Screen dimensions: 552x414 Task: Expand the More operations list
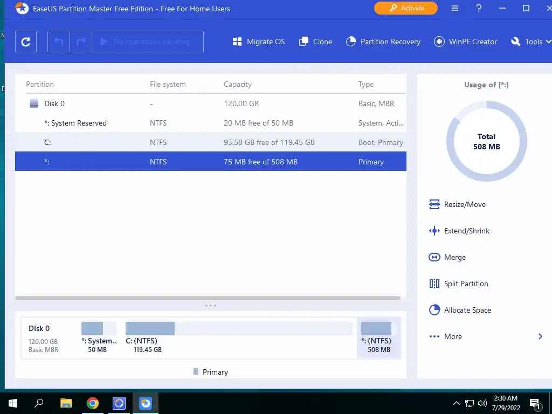pyautogui.click(x=486, y=336)
